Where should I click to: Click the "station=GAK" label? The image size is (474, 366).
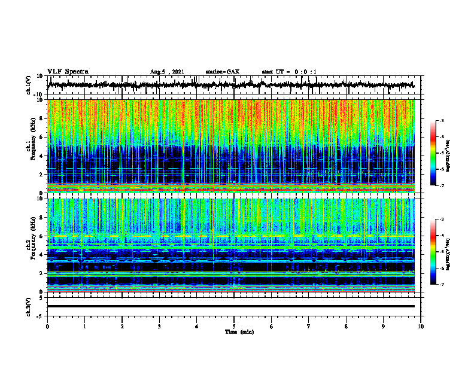[223, 72]
